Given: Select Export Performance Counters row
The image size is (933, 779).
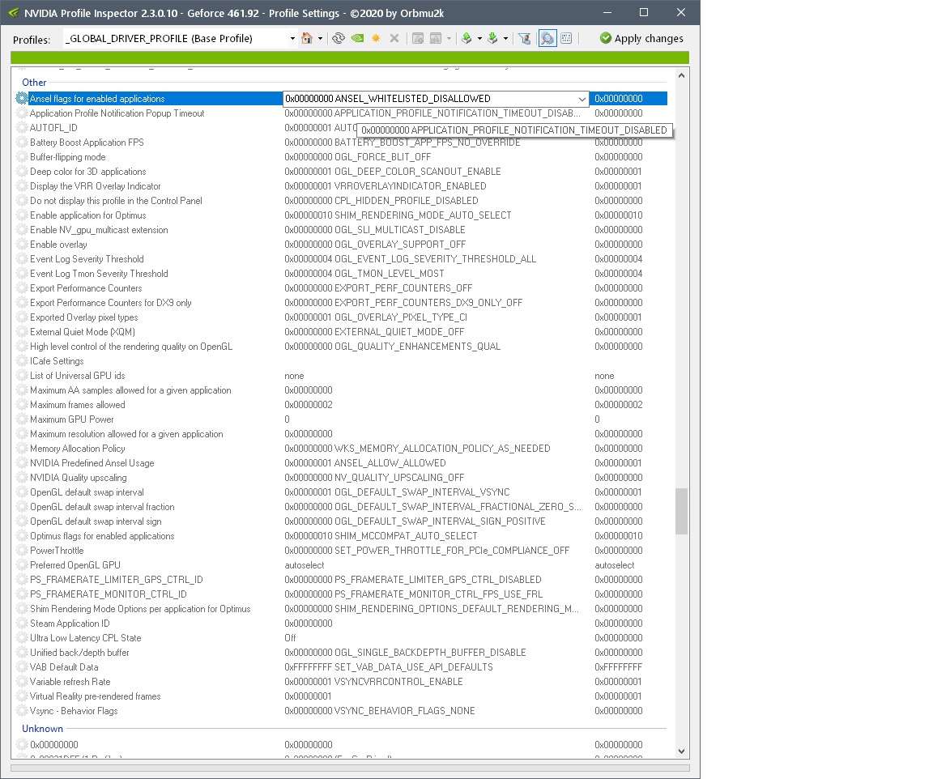Looking at the screenshot, I should 341,288.
